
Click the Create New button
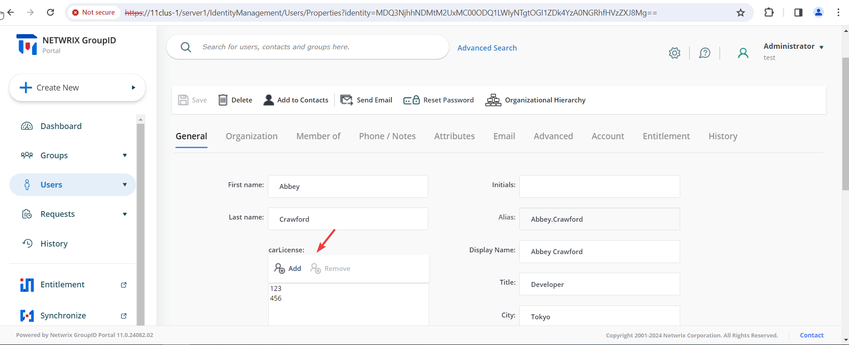tap(77, 87)
